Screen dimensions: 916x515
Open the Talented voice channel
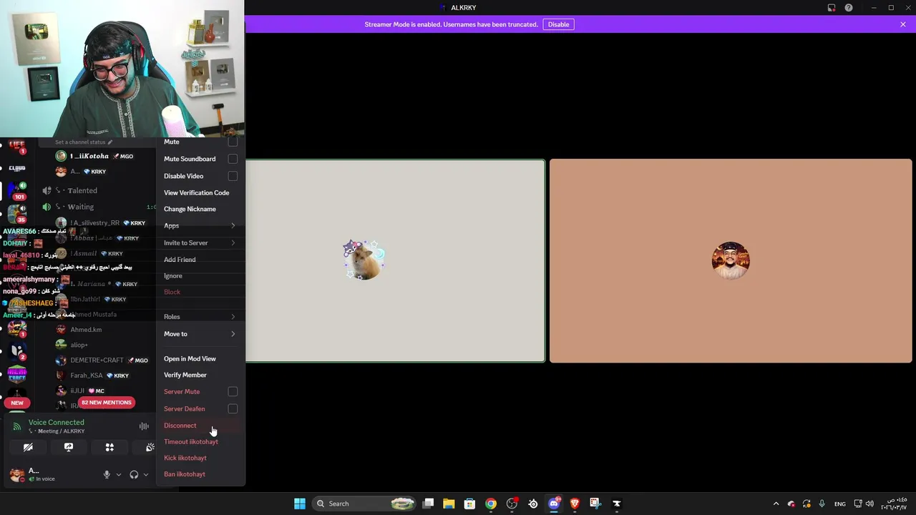click(82, 191)
